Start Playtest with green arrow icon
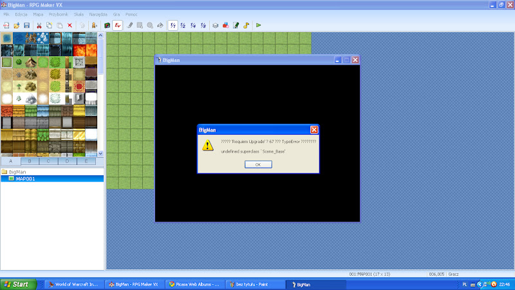Screen dimensions: 515x290 pyautogui.click(x=259, y=25)
